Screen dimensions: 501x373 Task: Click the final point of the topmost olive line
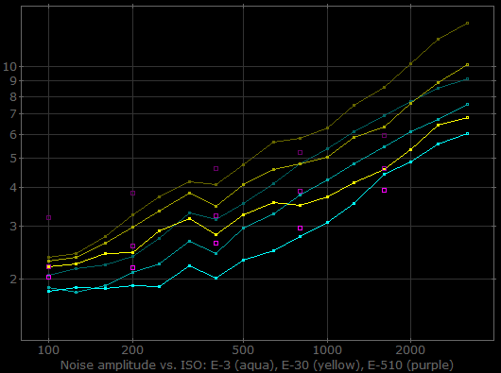point(468,24)
